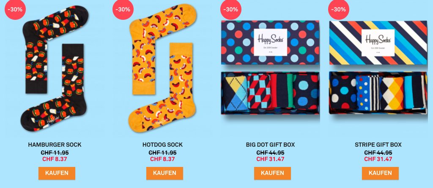
Task: Click the -30% badge on Big Dot box
Action: click(231, 9)
